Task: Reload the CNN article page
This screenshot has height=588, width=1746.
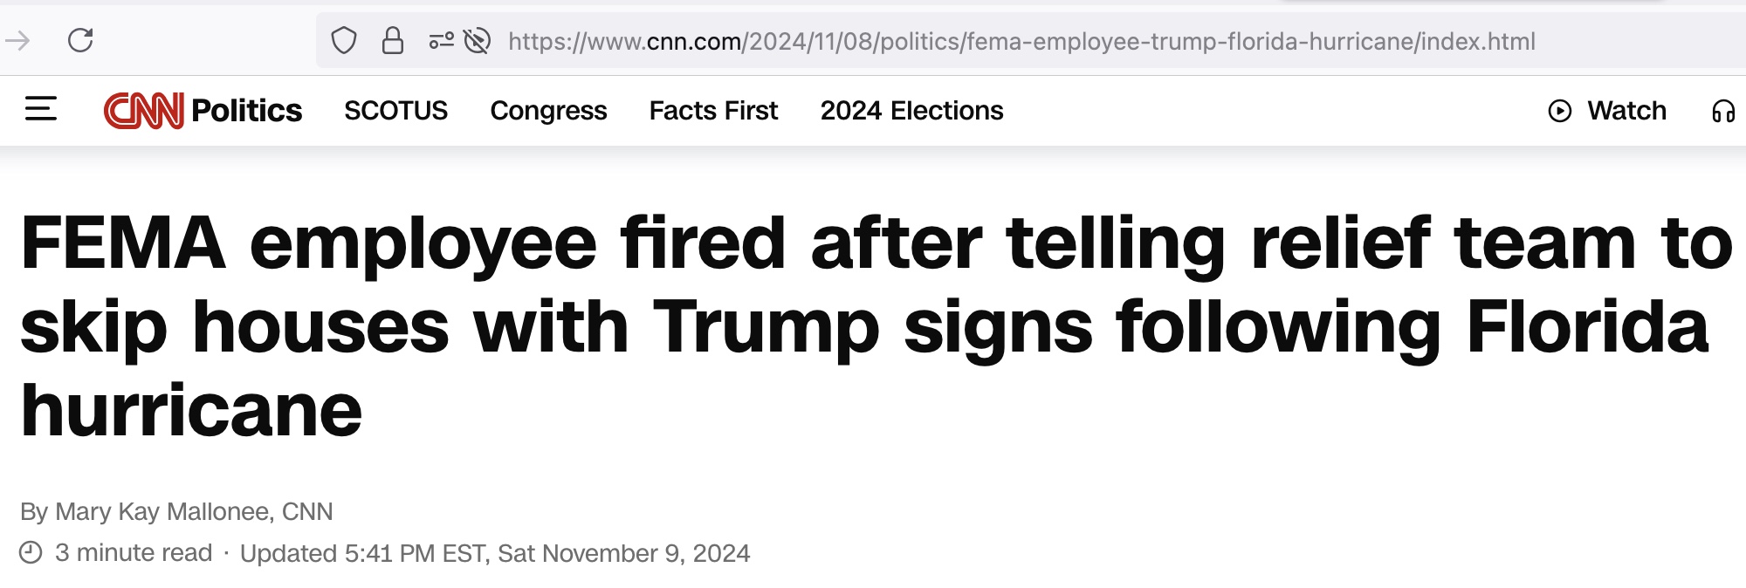Action: coord(80,40)
